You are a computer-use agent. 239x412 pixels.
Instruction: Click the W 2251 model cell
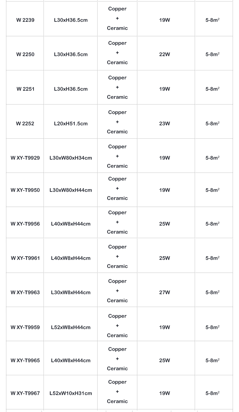[x=25, y=89]
